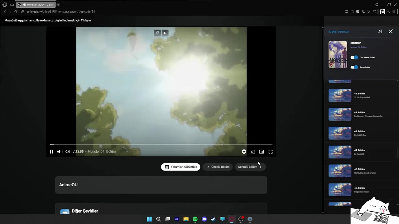Open the browser profile avatar
Image resolution: width=399 pixels, height=224 pixels.
[x=382, y=12]
